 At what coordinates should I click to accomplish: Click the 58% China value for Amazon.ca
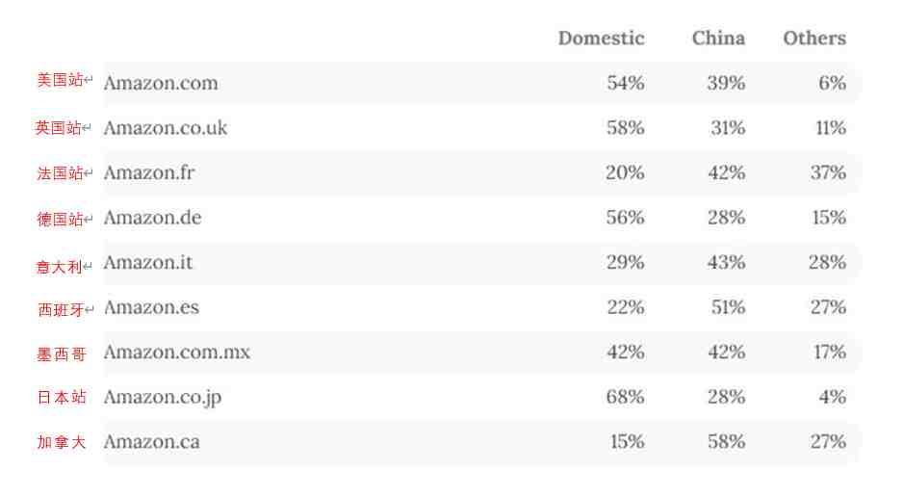727,442
